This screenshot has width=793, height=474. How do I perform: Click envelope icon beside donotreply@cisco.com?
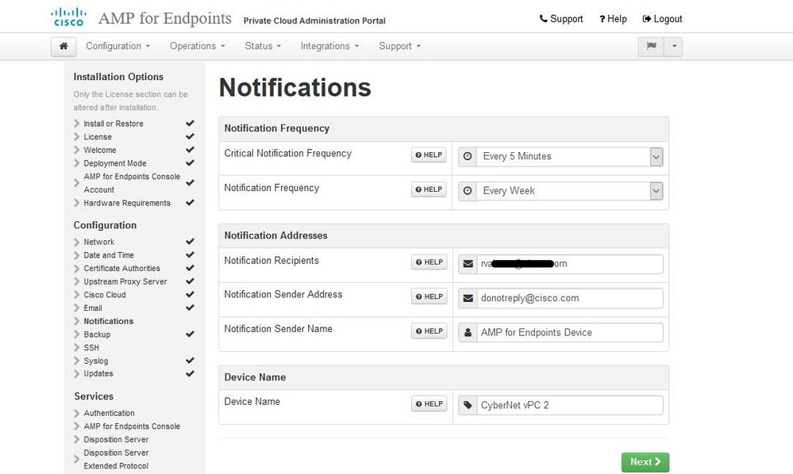(x=468, y=298)
